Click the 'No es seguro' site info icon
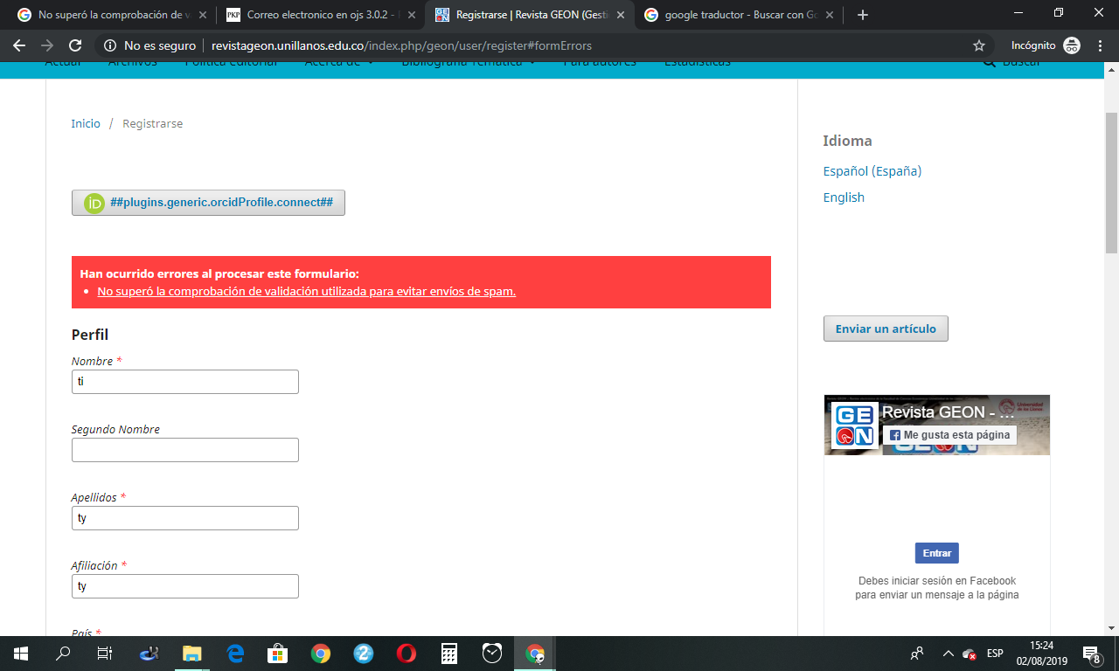 108,45
